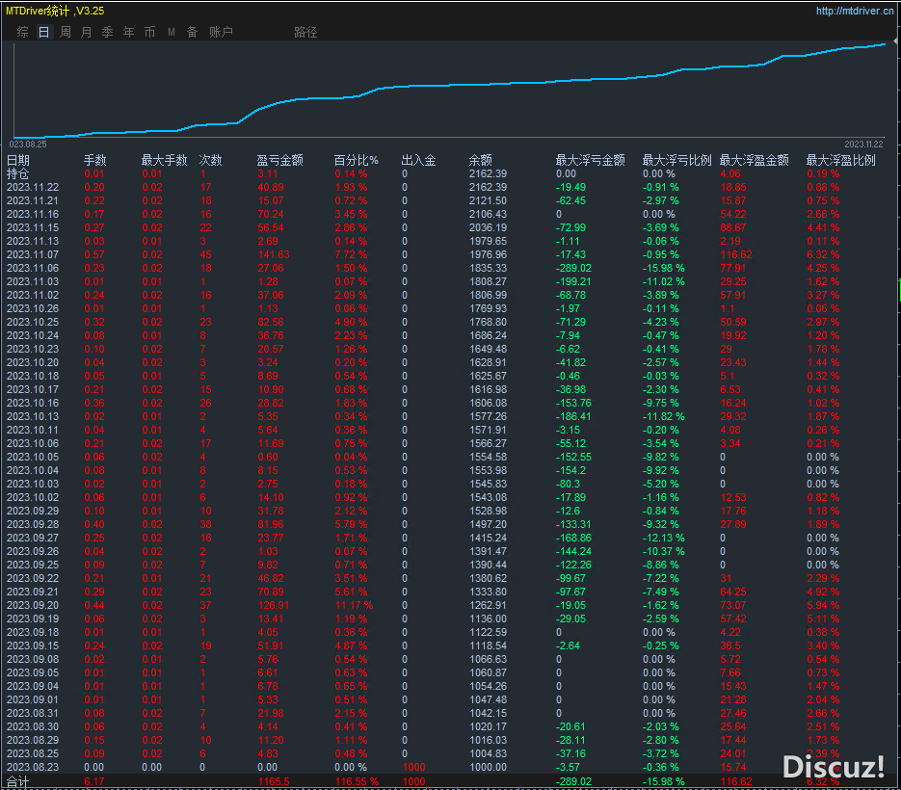Open the 周 weekly tab

[66, 32]
